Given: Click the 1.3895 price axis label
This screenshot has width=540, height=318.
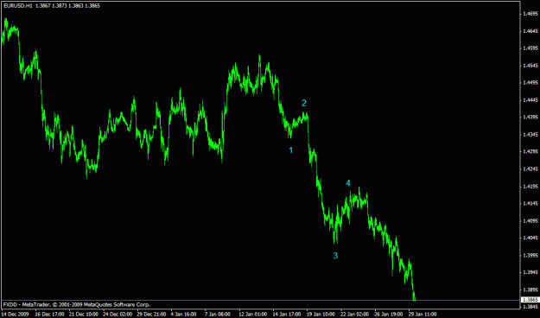Looking at the screenshot, I should pos(530,290).
